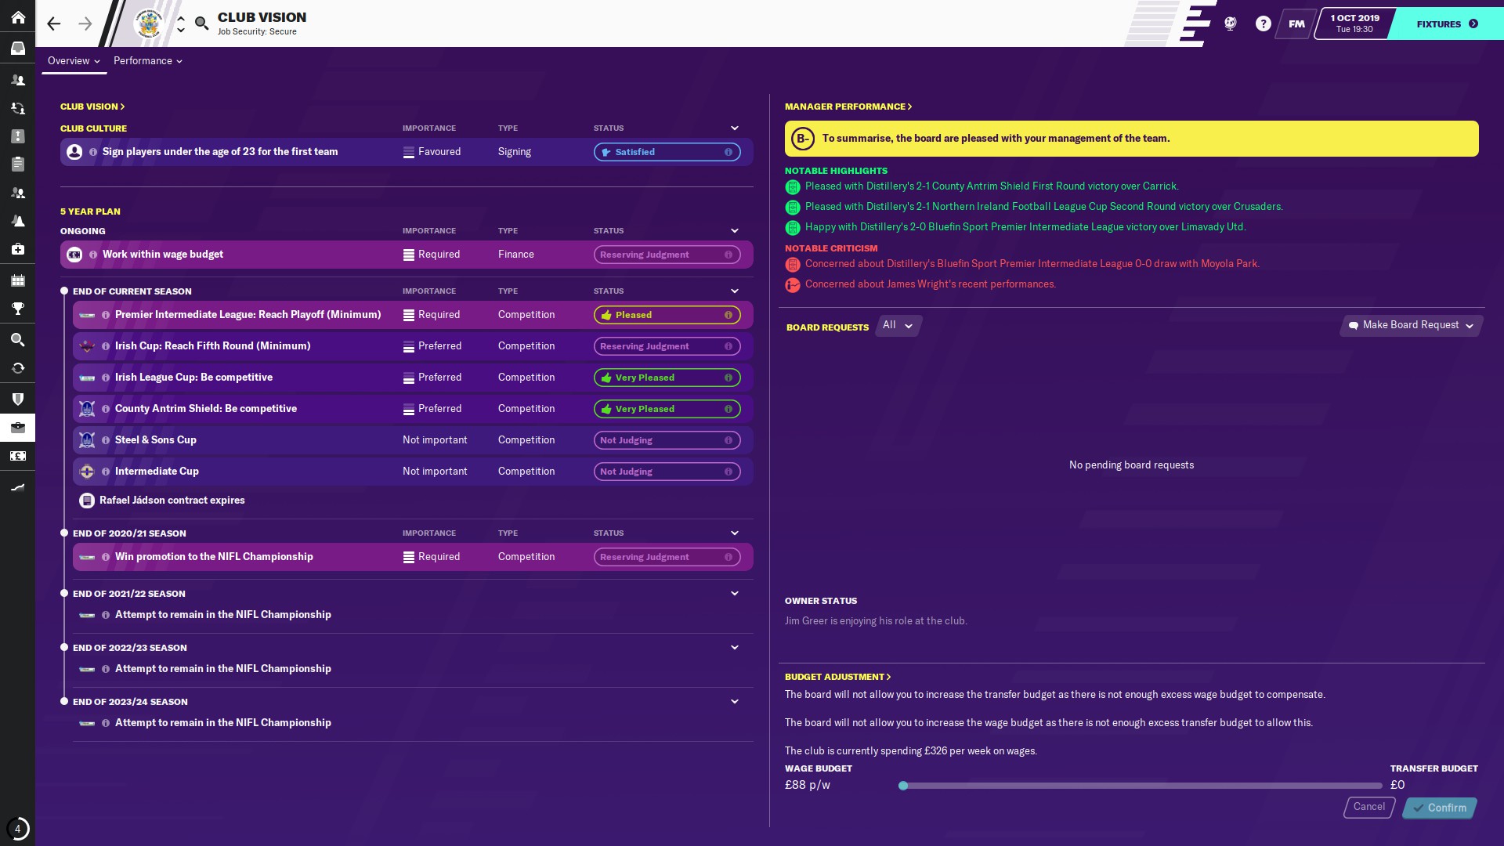The width and height of the screenshot is (1504, 846).
Task: Open the Premier Intermediate League playoff objective
Action: (413, 315)
